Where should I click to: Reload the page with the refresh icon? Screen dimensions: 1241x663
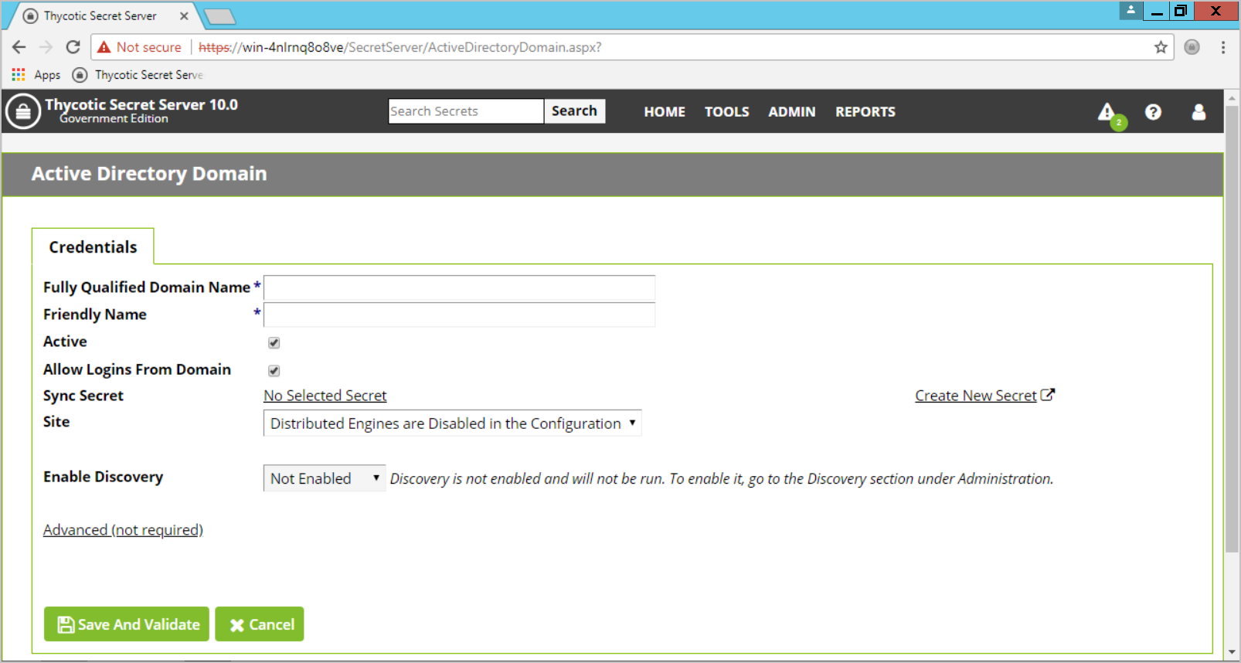(73, 47)
